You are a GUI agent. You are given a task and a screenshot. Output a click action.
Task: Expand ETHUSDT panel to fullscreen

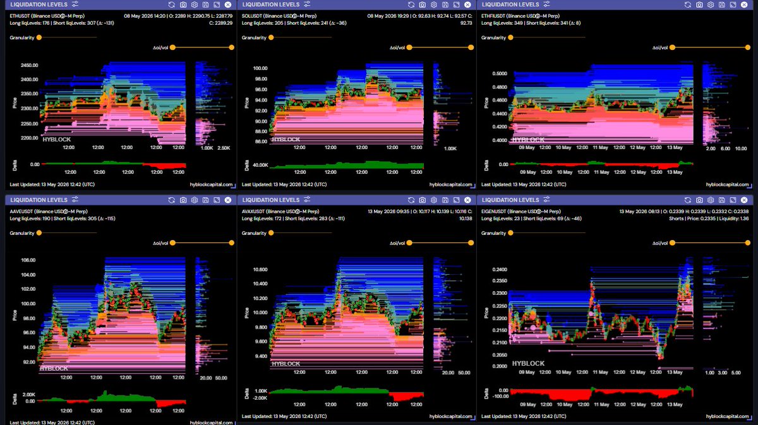coord(217,4)
